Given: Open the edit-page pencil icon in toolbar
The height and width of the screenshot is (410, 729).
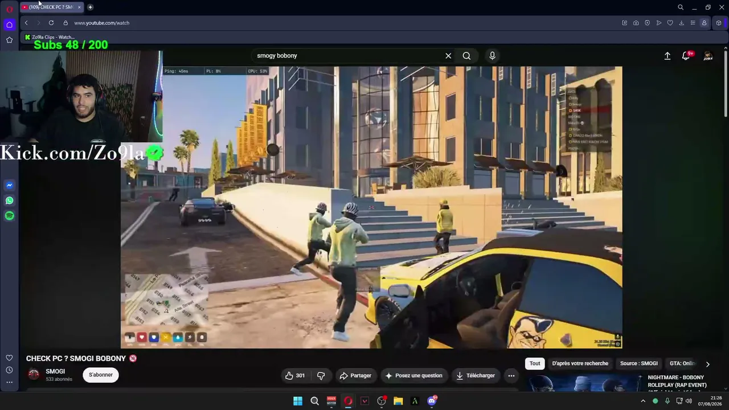Looking at the screenshot, I should click(x=624, y=23).
